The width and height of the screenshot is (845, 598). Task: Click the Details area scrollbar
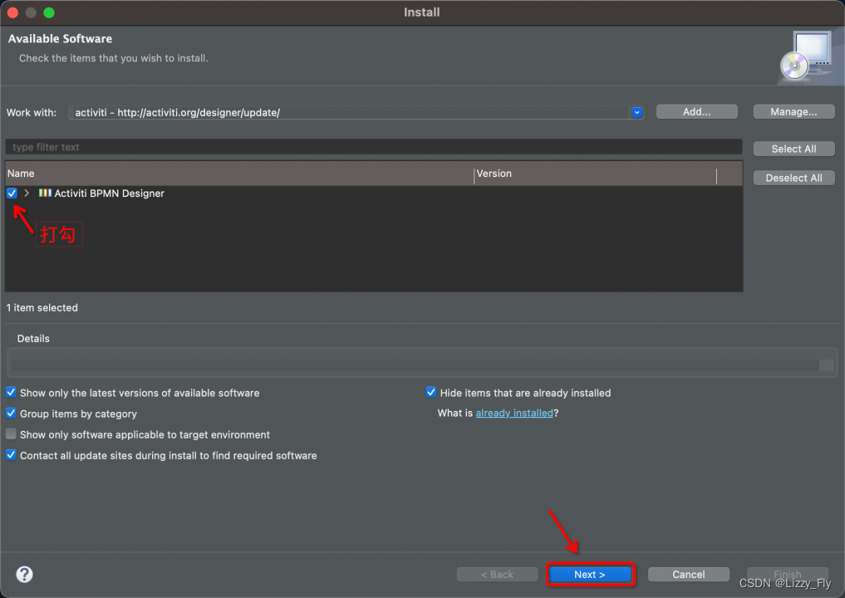826,365
